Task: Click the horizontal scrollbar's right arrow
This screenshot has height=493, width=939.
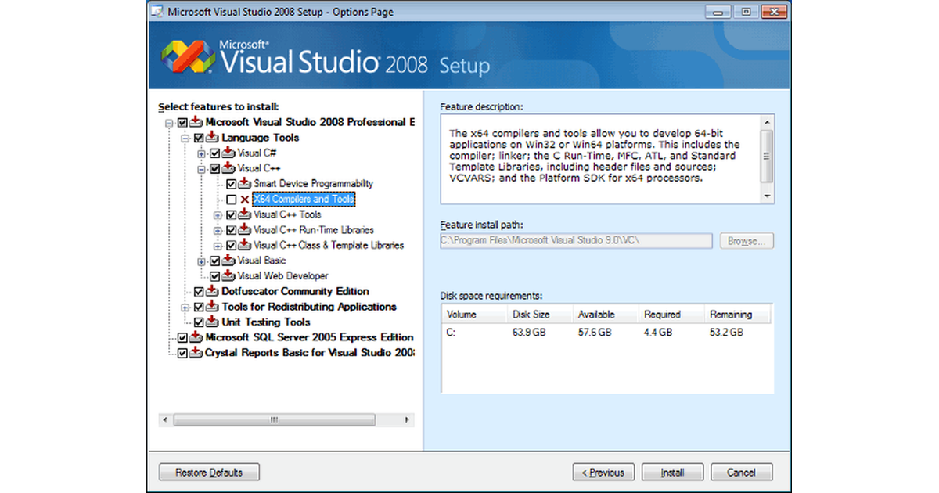Action: (408, 419)
